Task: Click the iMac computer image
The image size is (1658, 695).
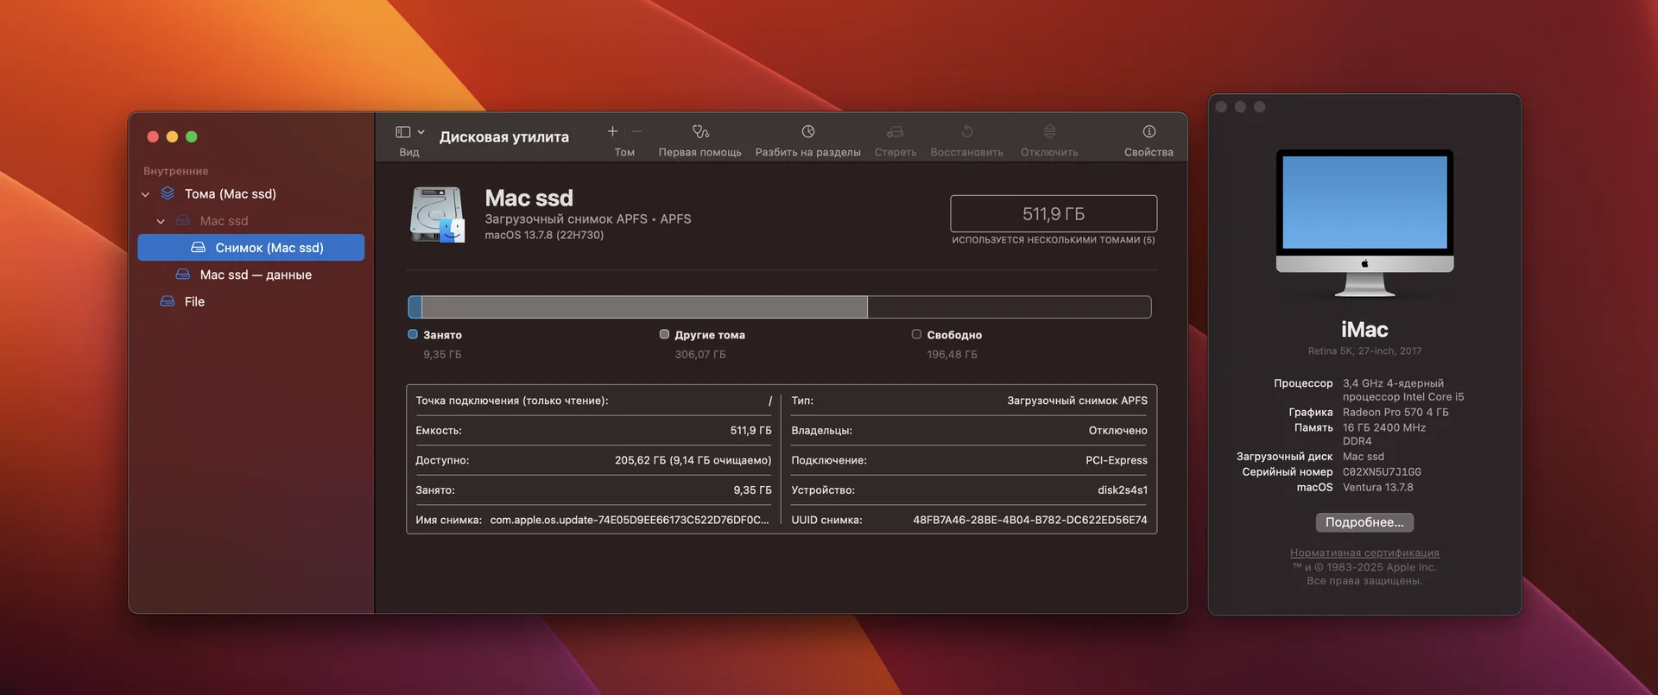Action: tap(1364, 223)
